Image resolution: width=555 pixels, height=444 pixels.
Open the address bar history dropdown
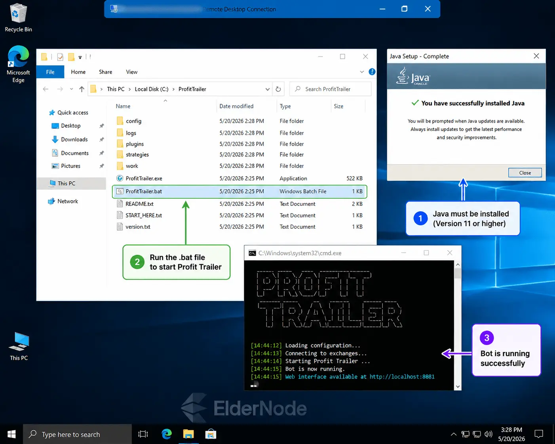point(268,89)
